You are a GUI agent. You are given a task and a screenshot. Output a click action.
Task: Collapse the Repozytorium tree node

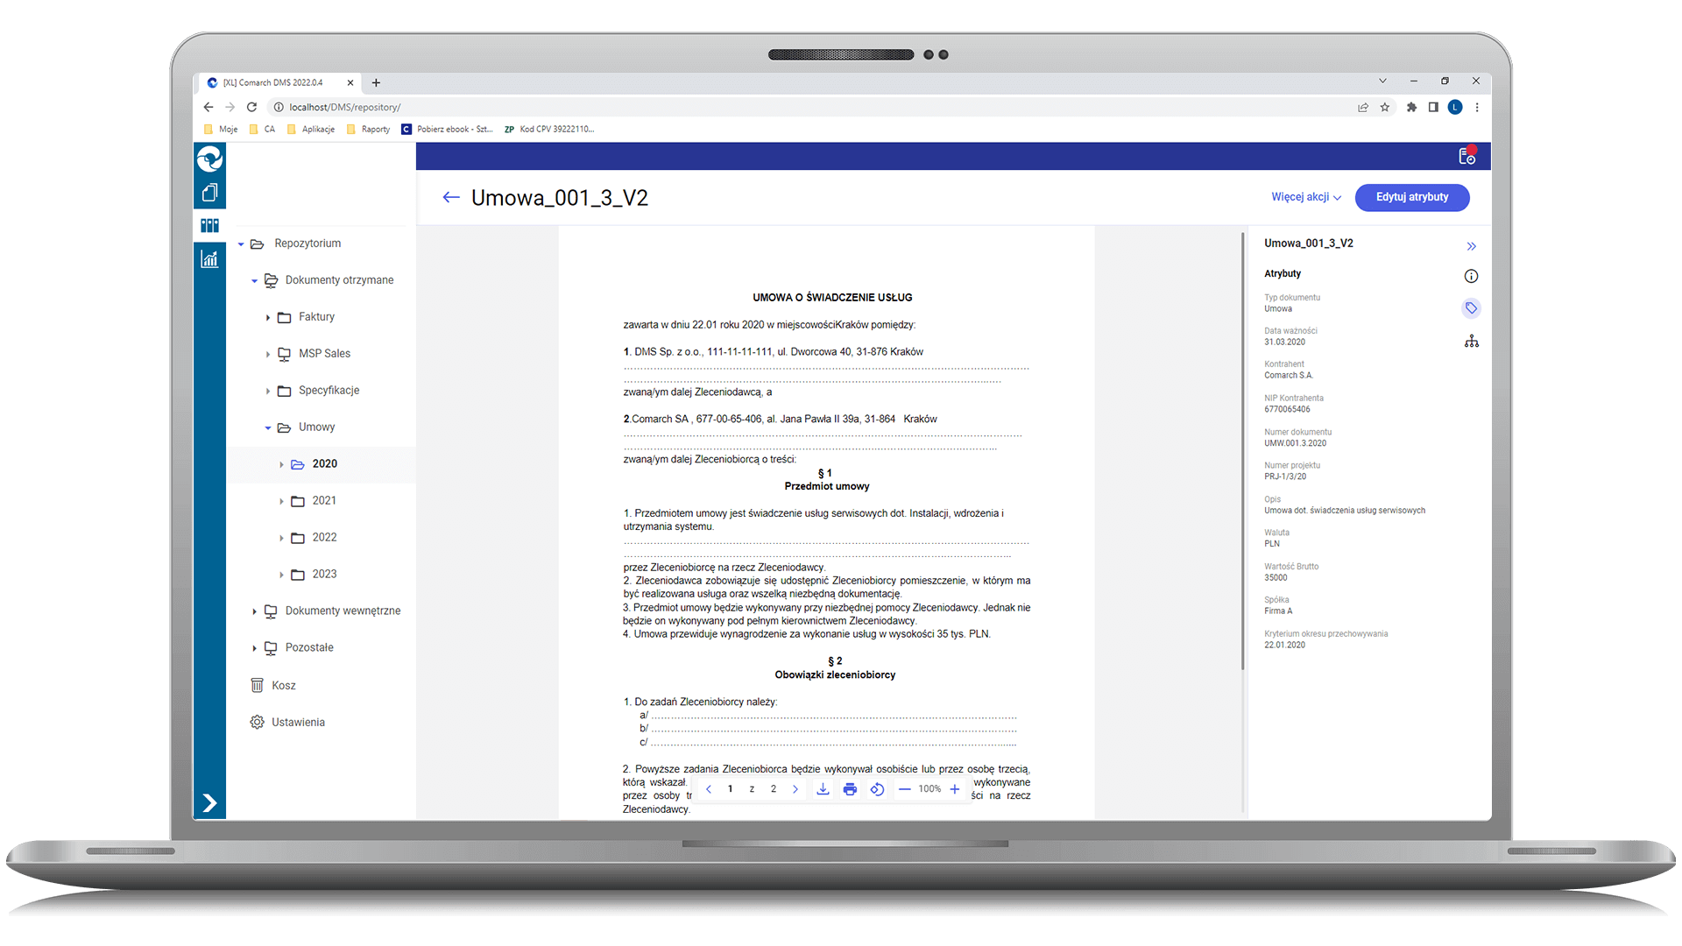pyautogui.click(x=241, y=244)
